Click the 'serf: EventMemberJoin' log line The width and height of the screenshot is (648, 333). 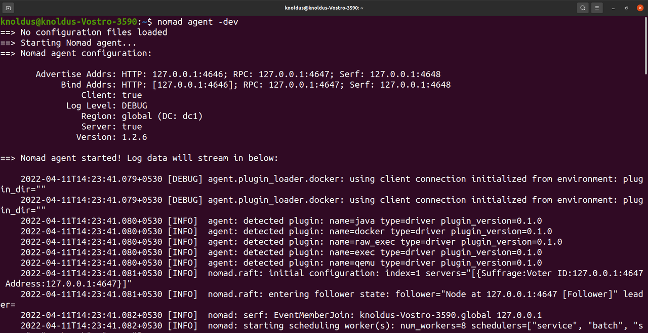281,315
